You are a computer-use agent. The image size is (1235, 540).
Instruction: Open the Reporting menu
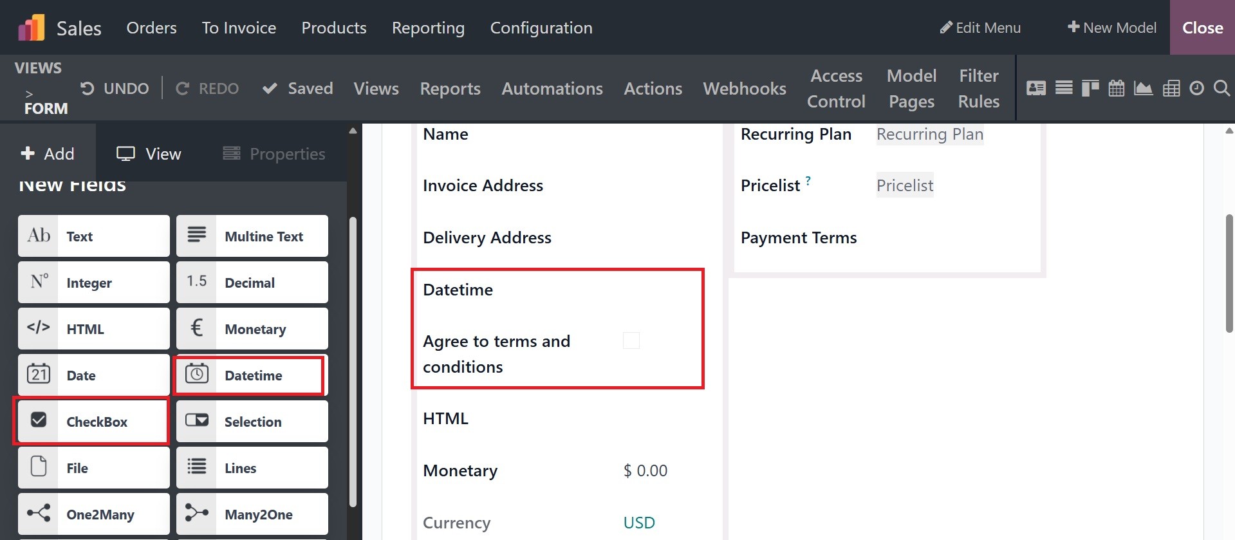point(428,28)
